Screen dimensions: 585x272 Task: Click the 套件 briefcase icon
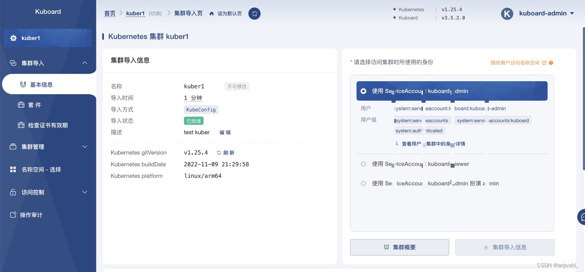[x=21, y=105]
